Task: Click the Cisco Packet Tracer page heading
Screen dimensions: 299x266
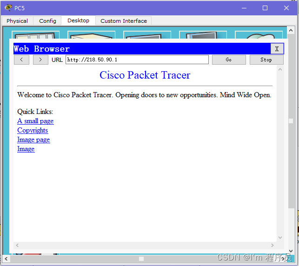Action: click(145, 75)
